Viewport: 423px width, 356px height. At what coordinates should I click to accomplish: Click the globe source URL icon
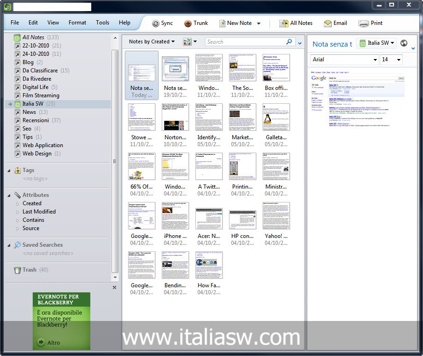tap(404, 43)
